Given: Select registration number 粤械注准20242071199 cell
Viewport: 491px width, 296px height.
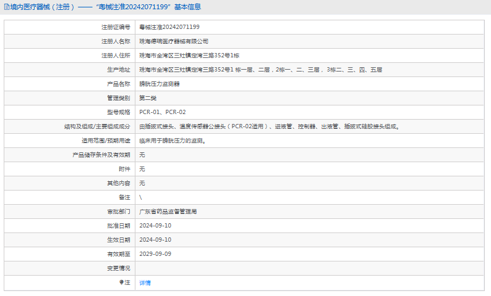Looking at the screenshot, I should pyautogui.click(x=169, y=27).
